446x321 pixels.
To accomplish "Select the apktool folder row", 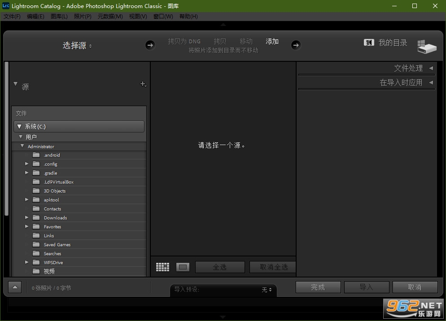I will [x=79, y=200].
